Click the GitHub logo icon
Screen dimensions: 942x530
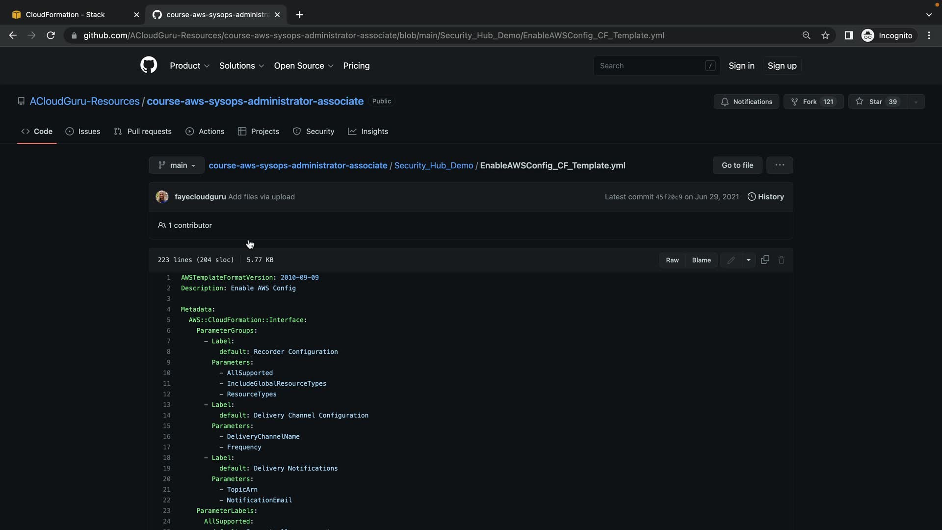pos(149,65)
